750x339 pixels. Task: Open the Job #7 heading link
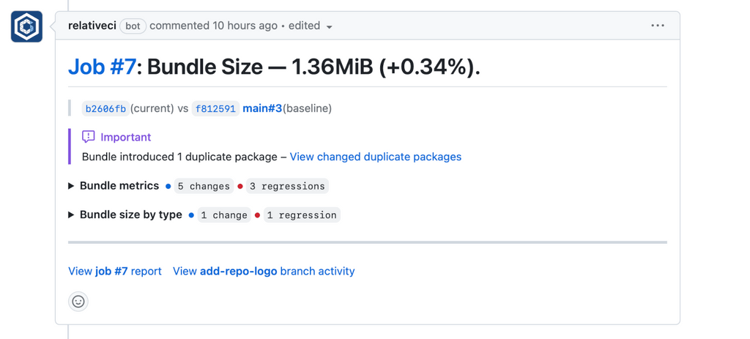[102, 67]
